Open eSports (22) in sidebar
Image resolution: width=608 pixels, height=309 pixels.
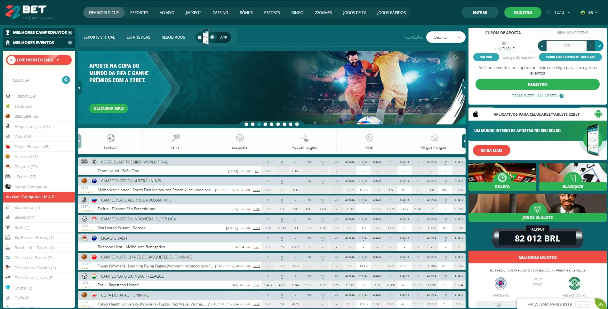coord(25,177)
